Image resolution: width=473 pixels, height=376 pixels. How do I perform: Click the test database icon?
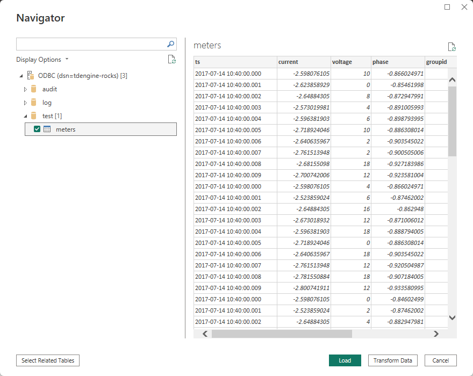pos(34,116)
